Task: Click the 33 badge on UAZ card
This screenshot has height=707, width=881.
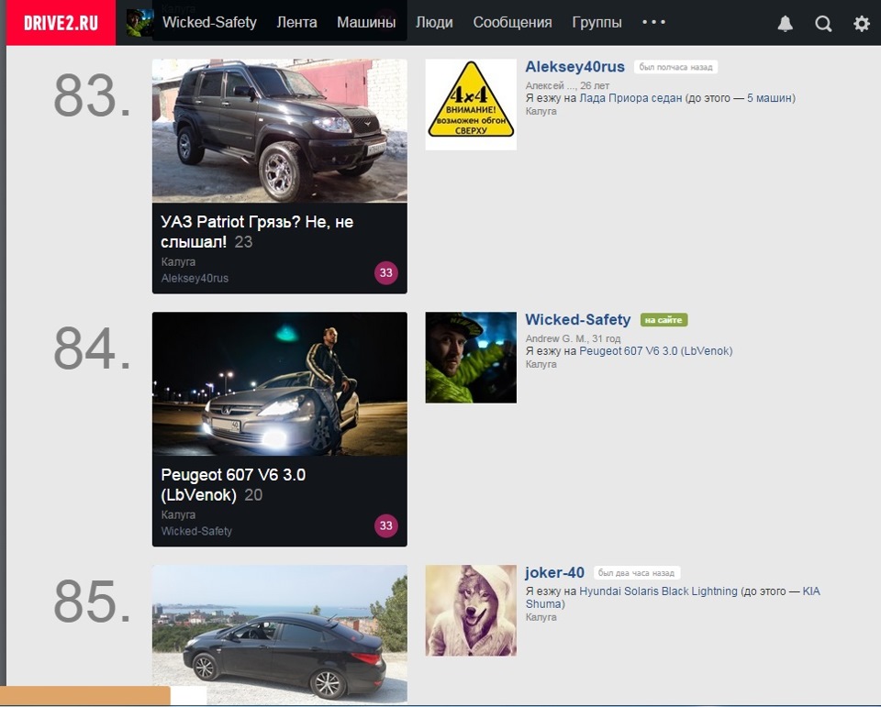Action: (x=386, y=273)
